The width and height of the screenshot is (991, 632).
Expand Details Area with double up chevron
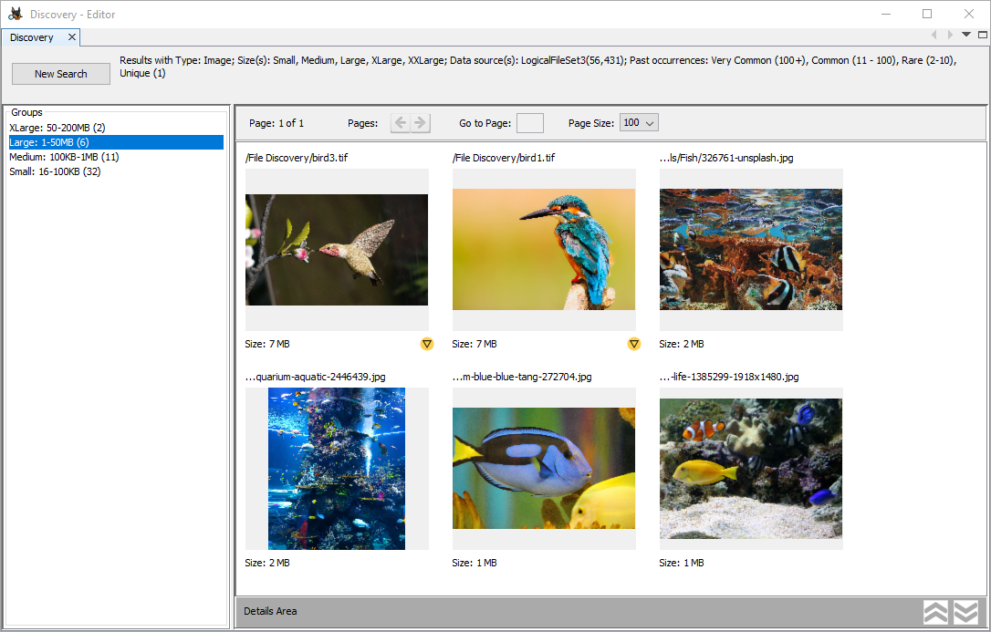coord(937,612)
